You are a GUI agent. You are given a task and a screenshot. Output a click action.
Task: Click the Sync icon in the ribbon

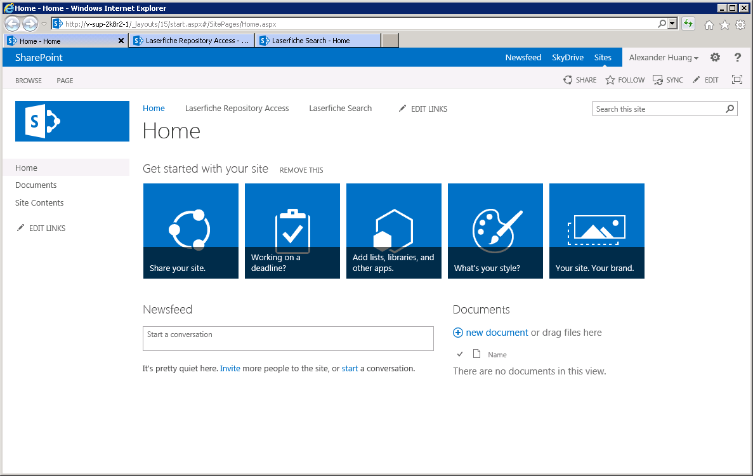tap(657, 80)
